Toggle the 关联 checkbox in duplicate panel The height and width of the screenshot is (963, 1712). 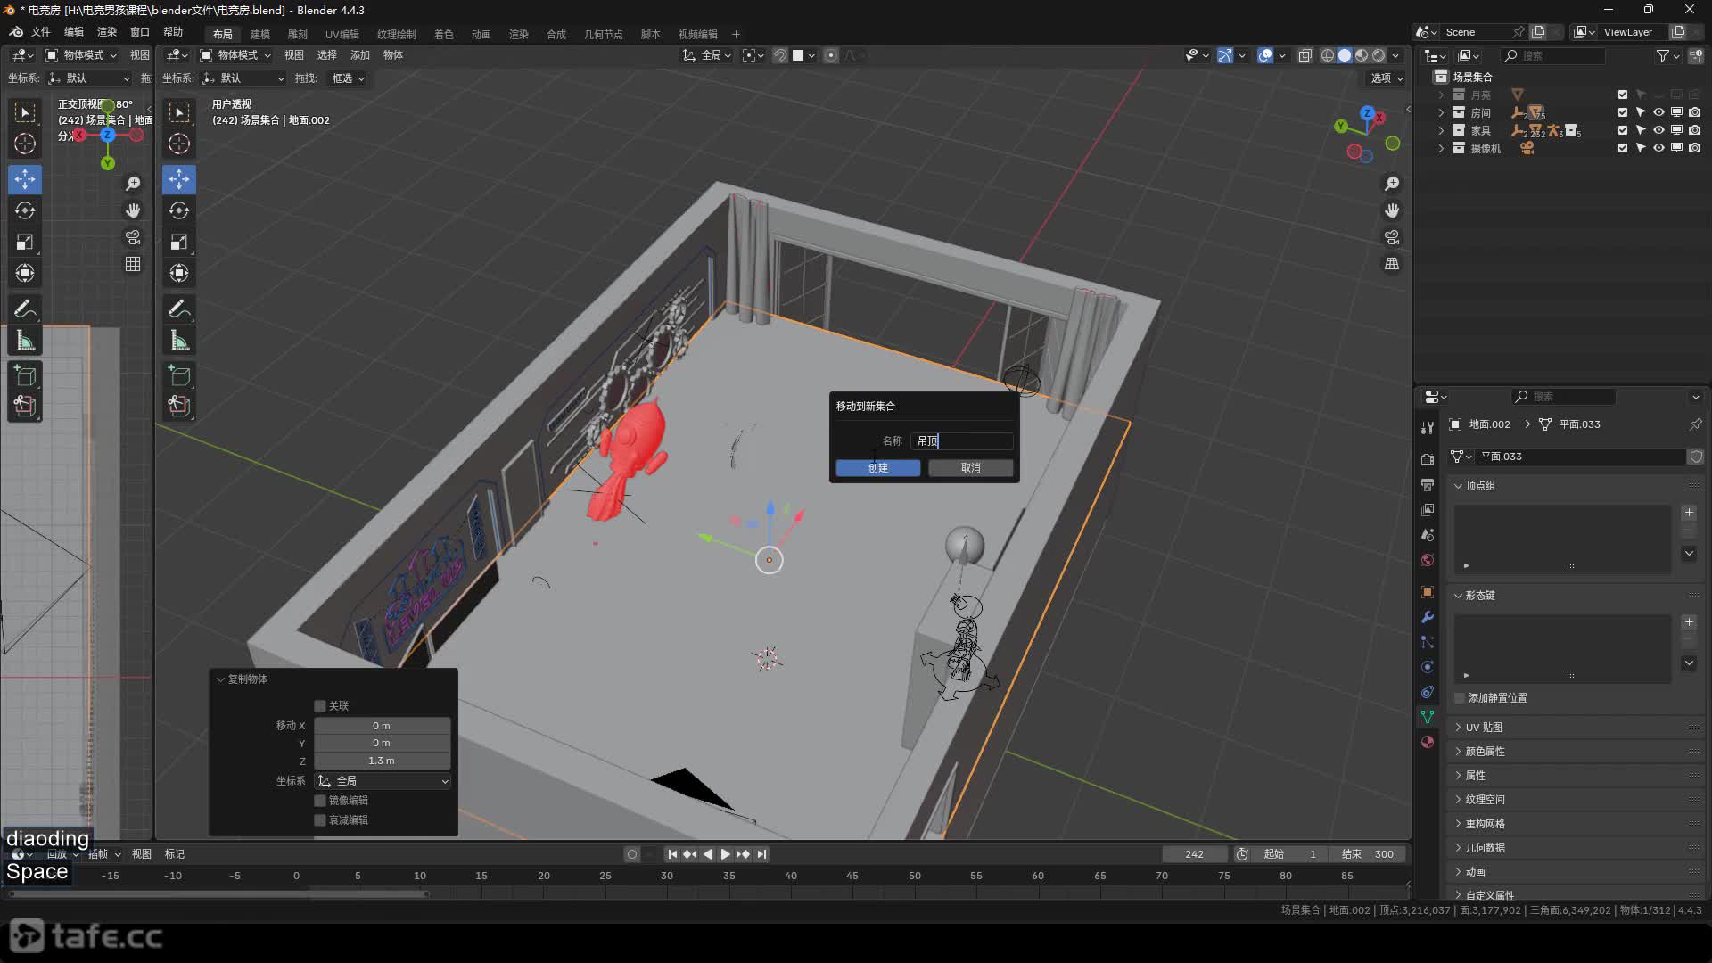[x=320, y=705]
